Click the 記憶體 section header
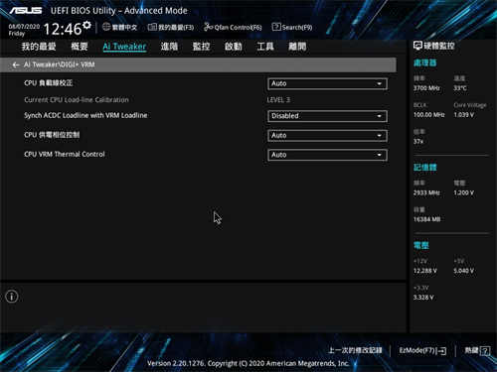Image resolution: width=497 pixels, height=372 pixels. point(424,168)
